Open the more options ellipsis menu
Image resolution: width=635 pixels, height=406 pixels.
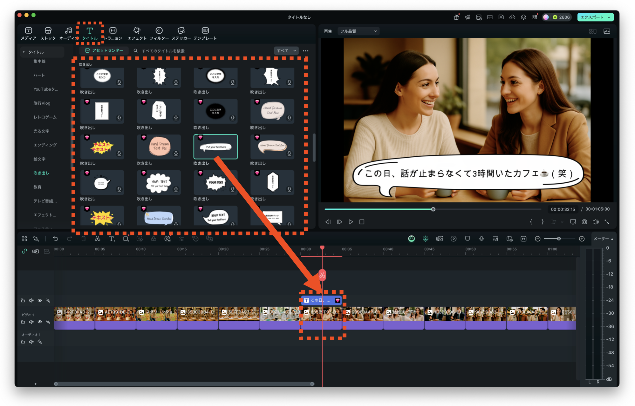[305, 51]
